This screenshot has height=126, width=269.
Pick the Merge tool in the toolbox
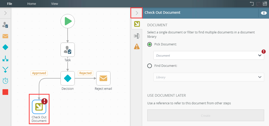pyautogui.click(x=5, y=69)
